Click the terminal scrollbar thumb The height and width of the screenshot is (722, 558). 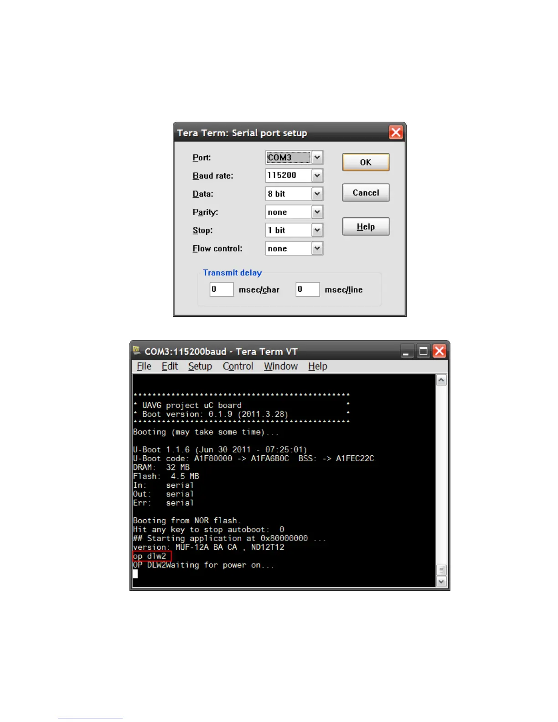coord(441,570)
